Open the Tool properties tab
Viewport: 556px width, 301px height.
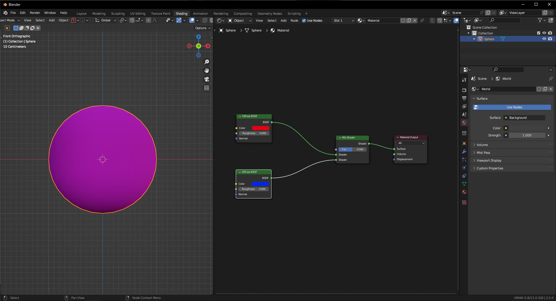point(464,80)
